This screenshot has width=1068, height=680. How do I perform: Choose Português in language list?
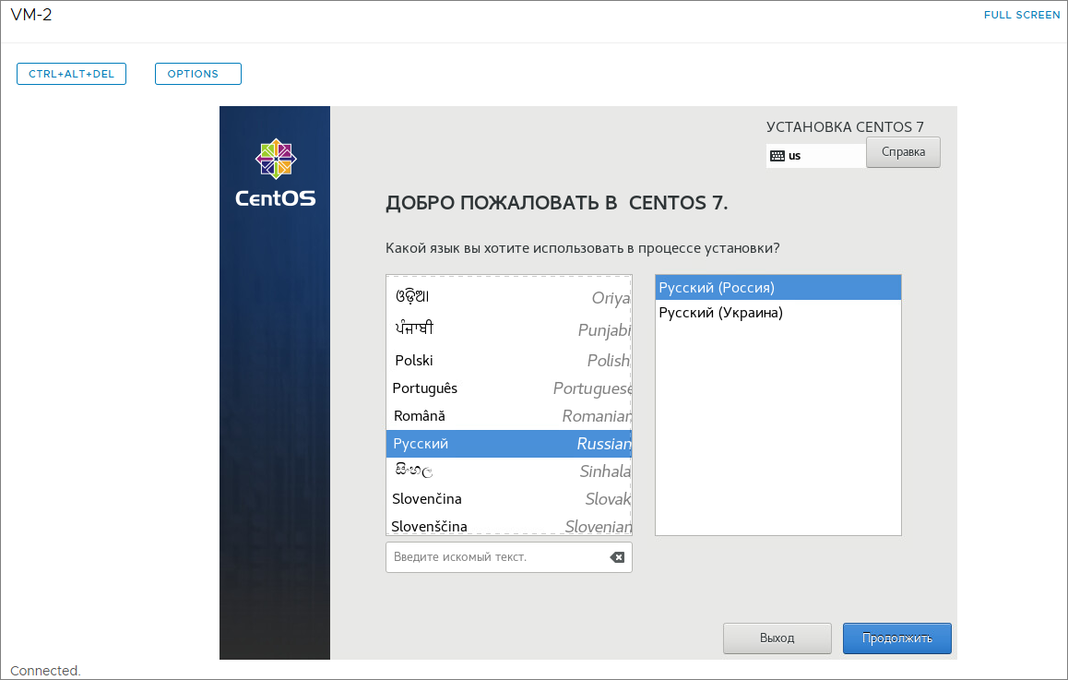coord(509,388)
